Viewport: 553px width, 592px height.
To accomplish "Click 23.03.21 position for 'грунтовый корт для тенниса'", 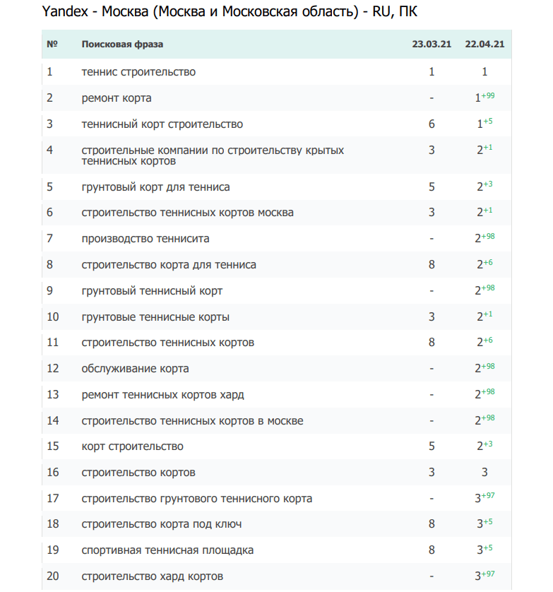I will click(432, 187).
